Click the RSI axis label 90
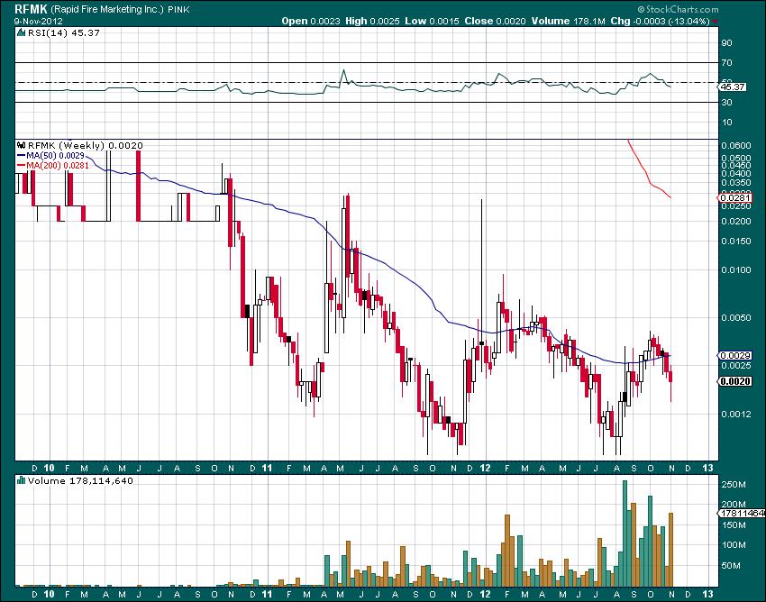This screenshot has width=766, height=602. point(727,43)
